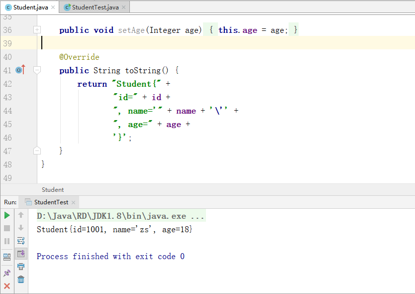415x294 pixels.
Task: Click the override gutter icon on line 41
Action: 20,70
